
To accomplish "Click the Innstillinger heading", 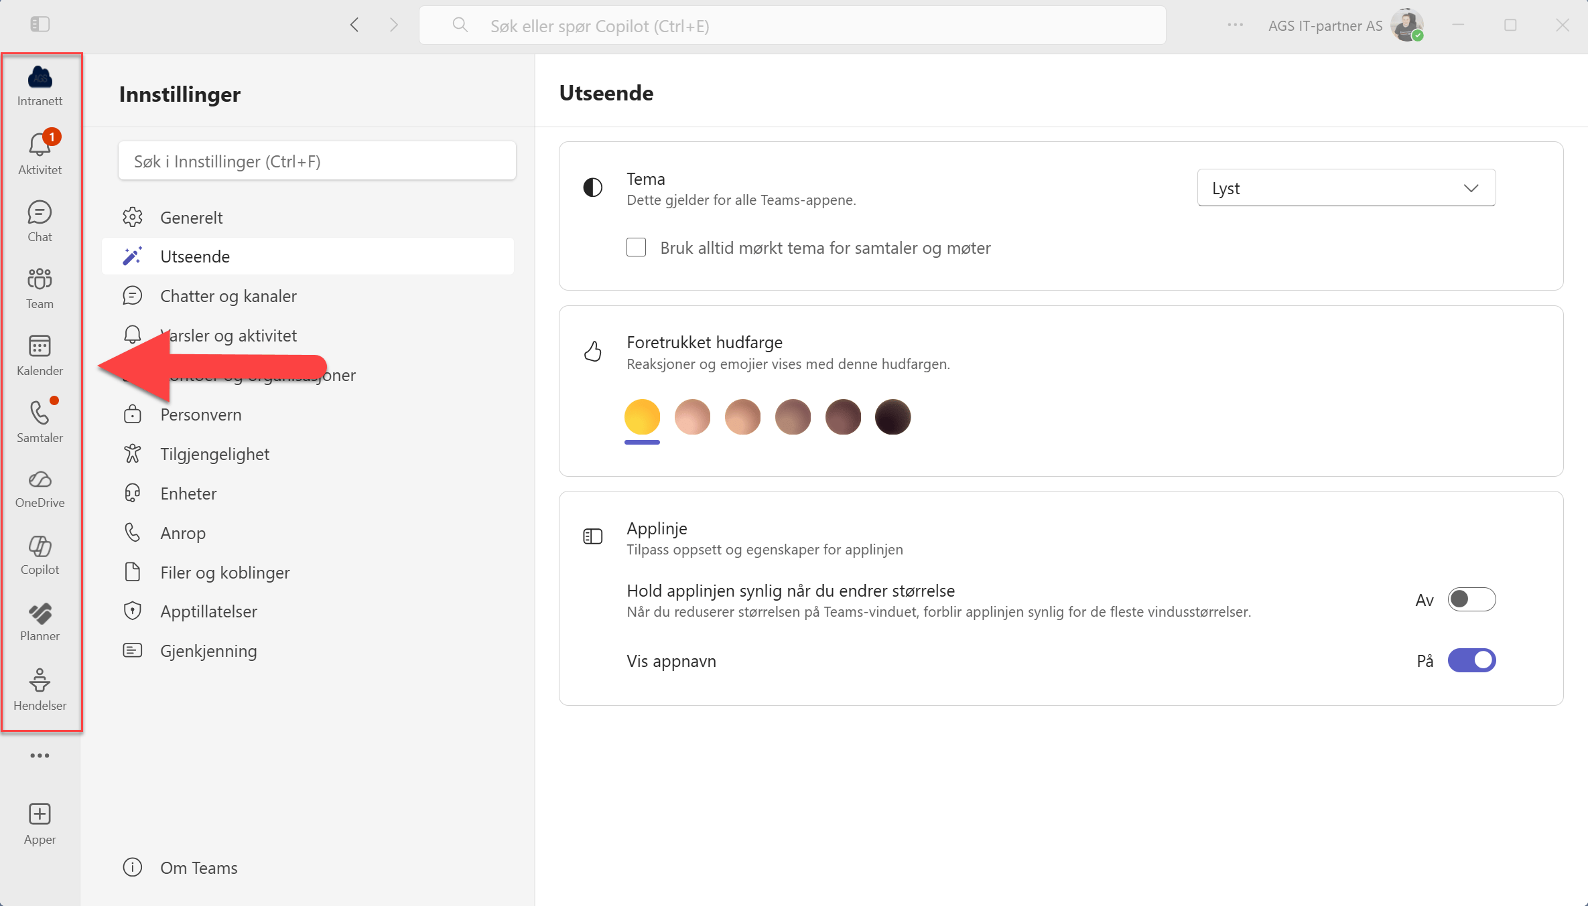I will pyautogui.click(x=180, y=94).
